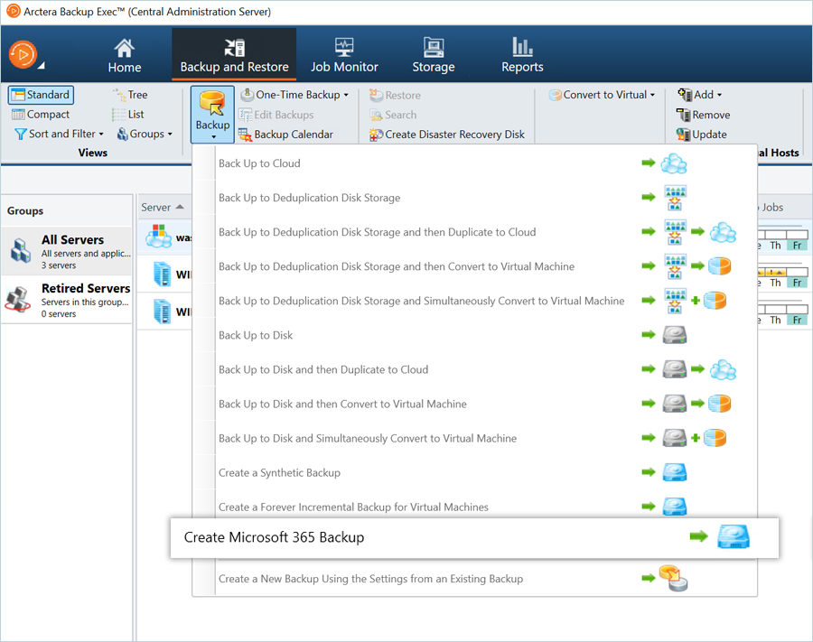The width and height of the screenshot is (813, 642).
Task: Open the Groups dropdown
Action: click(x=145, y=134)
